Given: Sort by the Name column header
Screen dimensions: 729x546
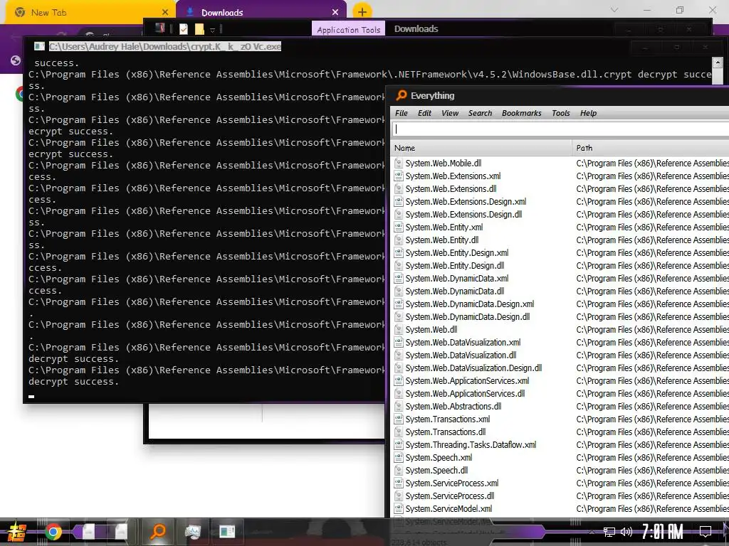Looking at the screenshot, I should tap(481, 148).
